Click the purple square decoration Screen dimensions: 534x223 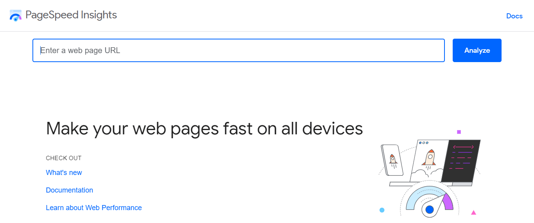[459, 132]
